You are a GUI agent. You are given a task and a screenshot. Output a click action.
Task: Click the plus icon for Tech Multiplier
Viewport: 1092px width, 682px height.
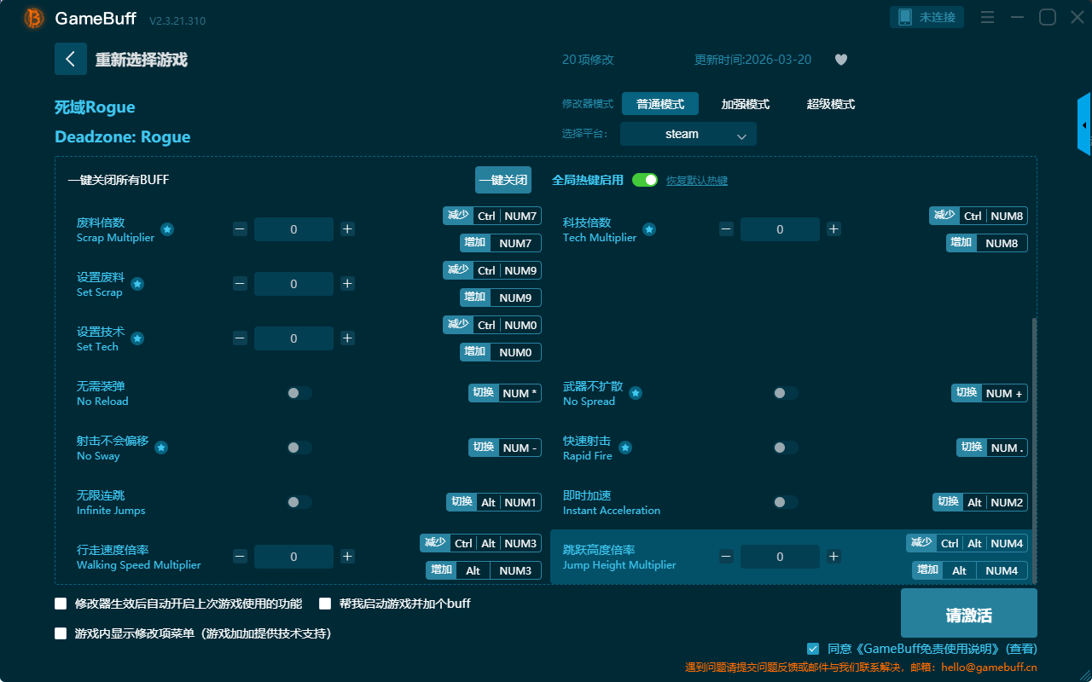[834, 228]
